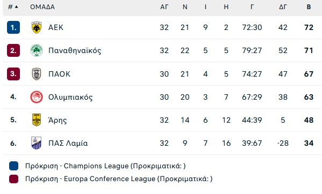The image size is (322, 194).
Task: Click the maroon rank 3 badge
Action: point(13,74)
